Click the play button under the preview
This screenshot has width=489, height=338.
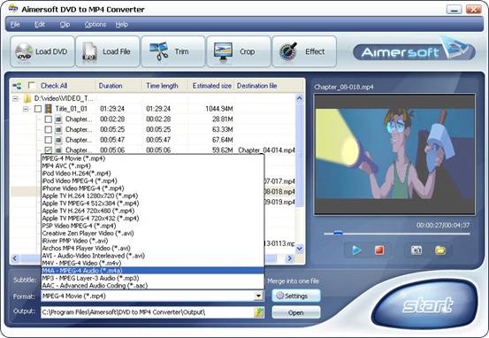coord(356,250)
